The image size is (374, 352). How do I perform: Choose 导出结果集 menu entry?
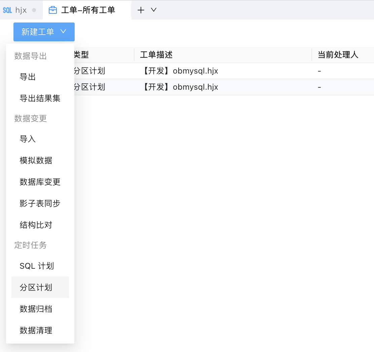(40, 99)
